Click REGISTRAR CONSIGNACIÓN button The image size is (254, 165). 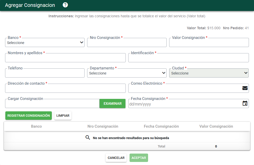(28, 116)
